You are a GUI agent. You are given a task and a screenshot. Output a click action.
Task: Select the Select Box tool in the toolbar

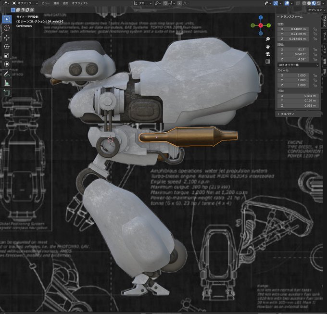[7, 19]
